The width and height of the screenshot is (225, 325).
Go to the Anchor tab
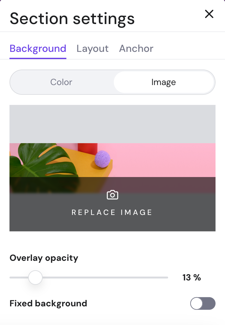[x=136, y=49]
